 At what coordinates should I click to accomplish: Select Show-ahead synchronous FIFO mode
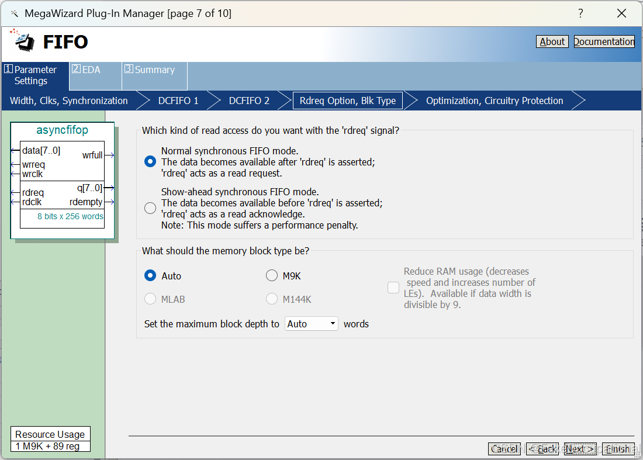(150, 208)
